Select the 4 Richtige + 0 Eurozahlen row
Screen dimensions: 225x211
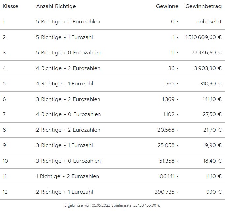[113, 115]
